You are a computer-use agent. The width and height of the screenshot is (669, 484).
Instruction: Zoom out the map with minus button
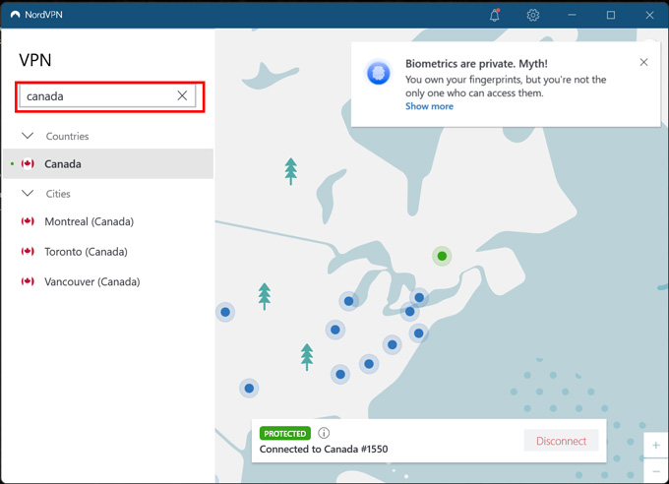pos(656,471)
